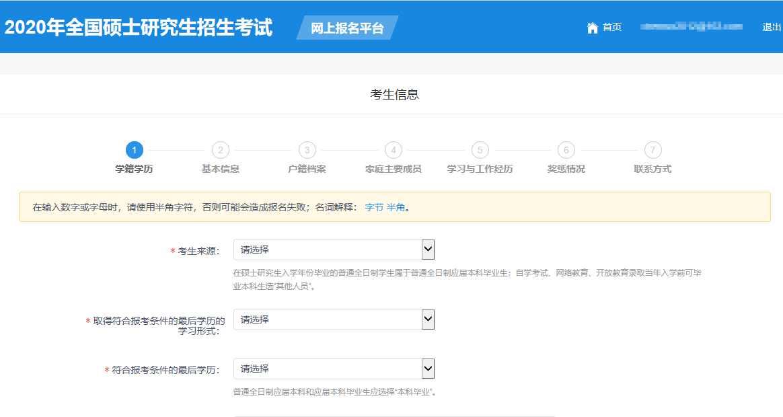Click the 首页 navigation link
The width and height of the screenshot is (783, 417).
pos(612,28)
